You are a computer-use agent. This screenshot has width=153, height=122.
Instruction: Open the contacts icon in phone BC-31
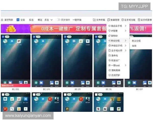[x=119, y=83]
